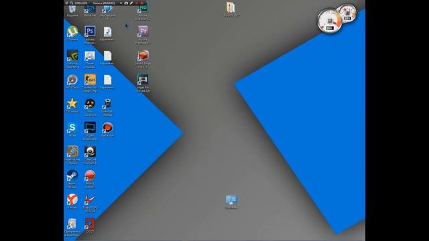Screen dimensions: 429x241
Task: Select the Computer icon near the bottom center
Action: click(x=231, y=200)
